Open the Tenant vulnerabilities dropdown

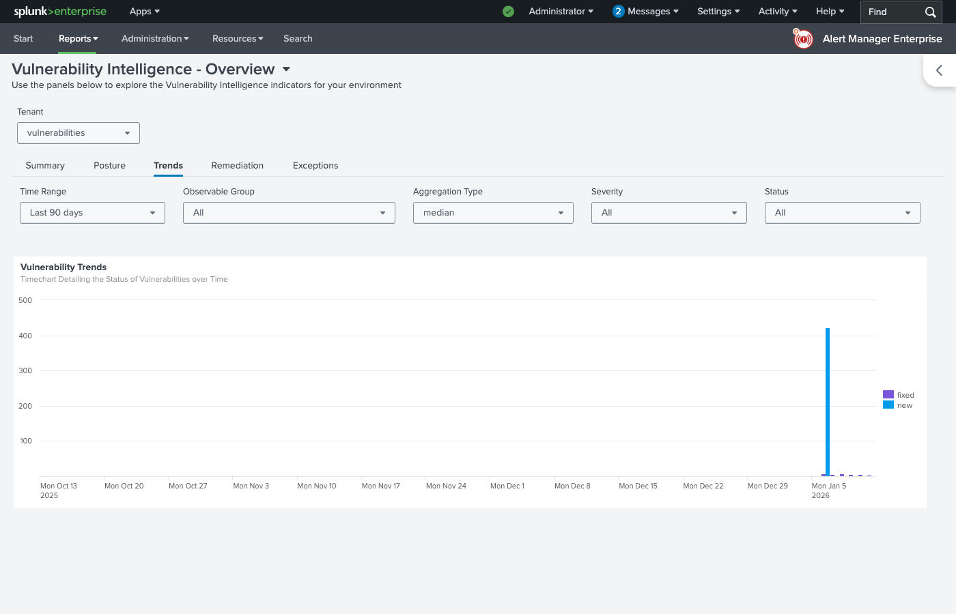point(79,133)
